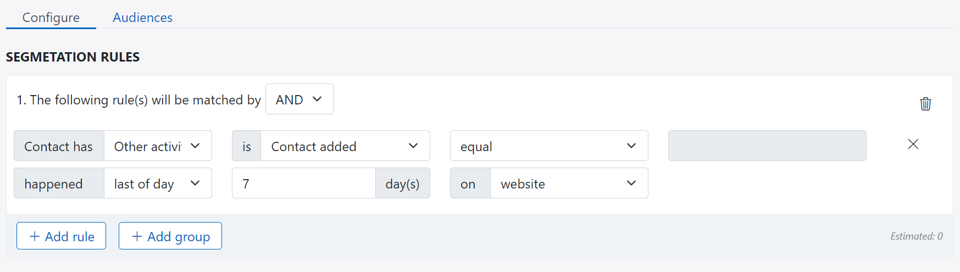960x272 pixels.
Task: Click the "on" prefix label
Action: point(468,184)
